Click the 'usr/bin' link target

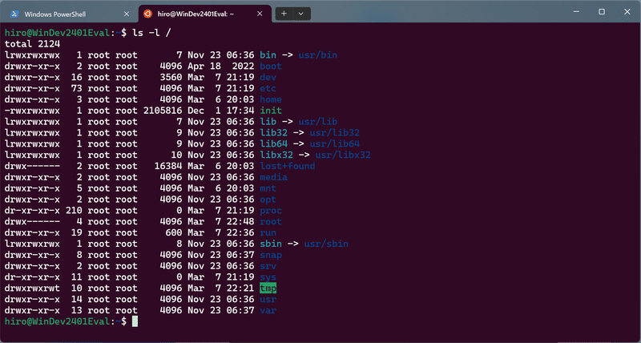[317, 54]
